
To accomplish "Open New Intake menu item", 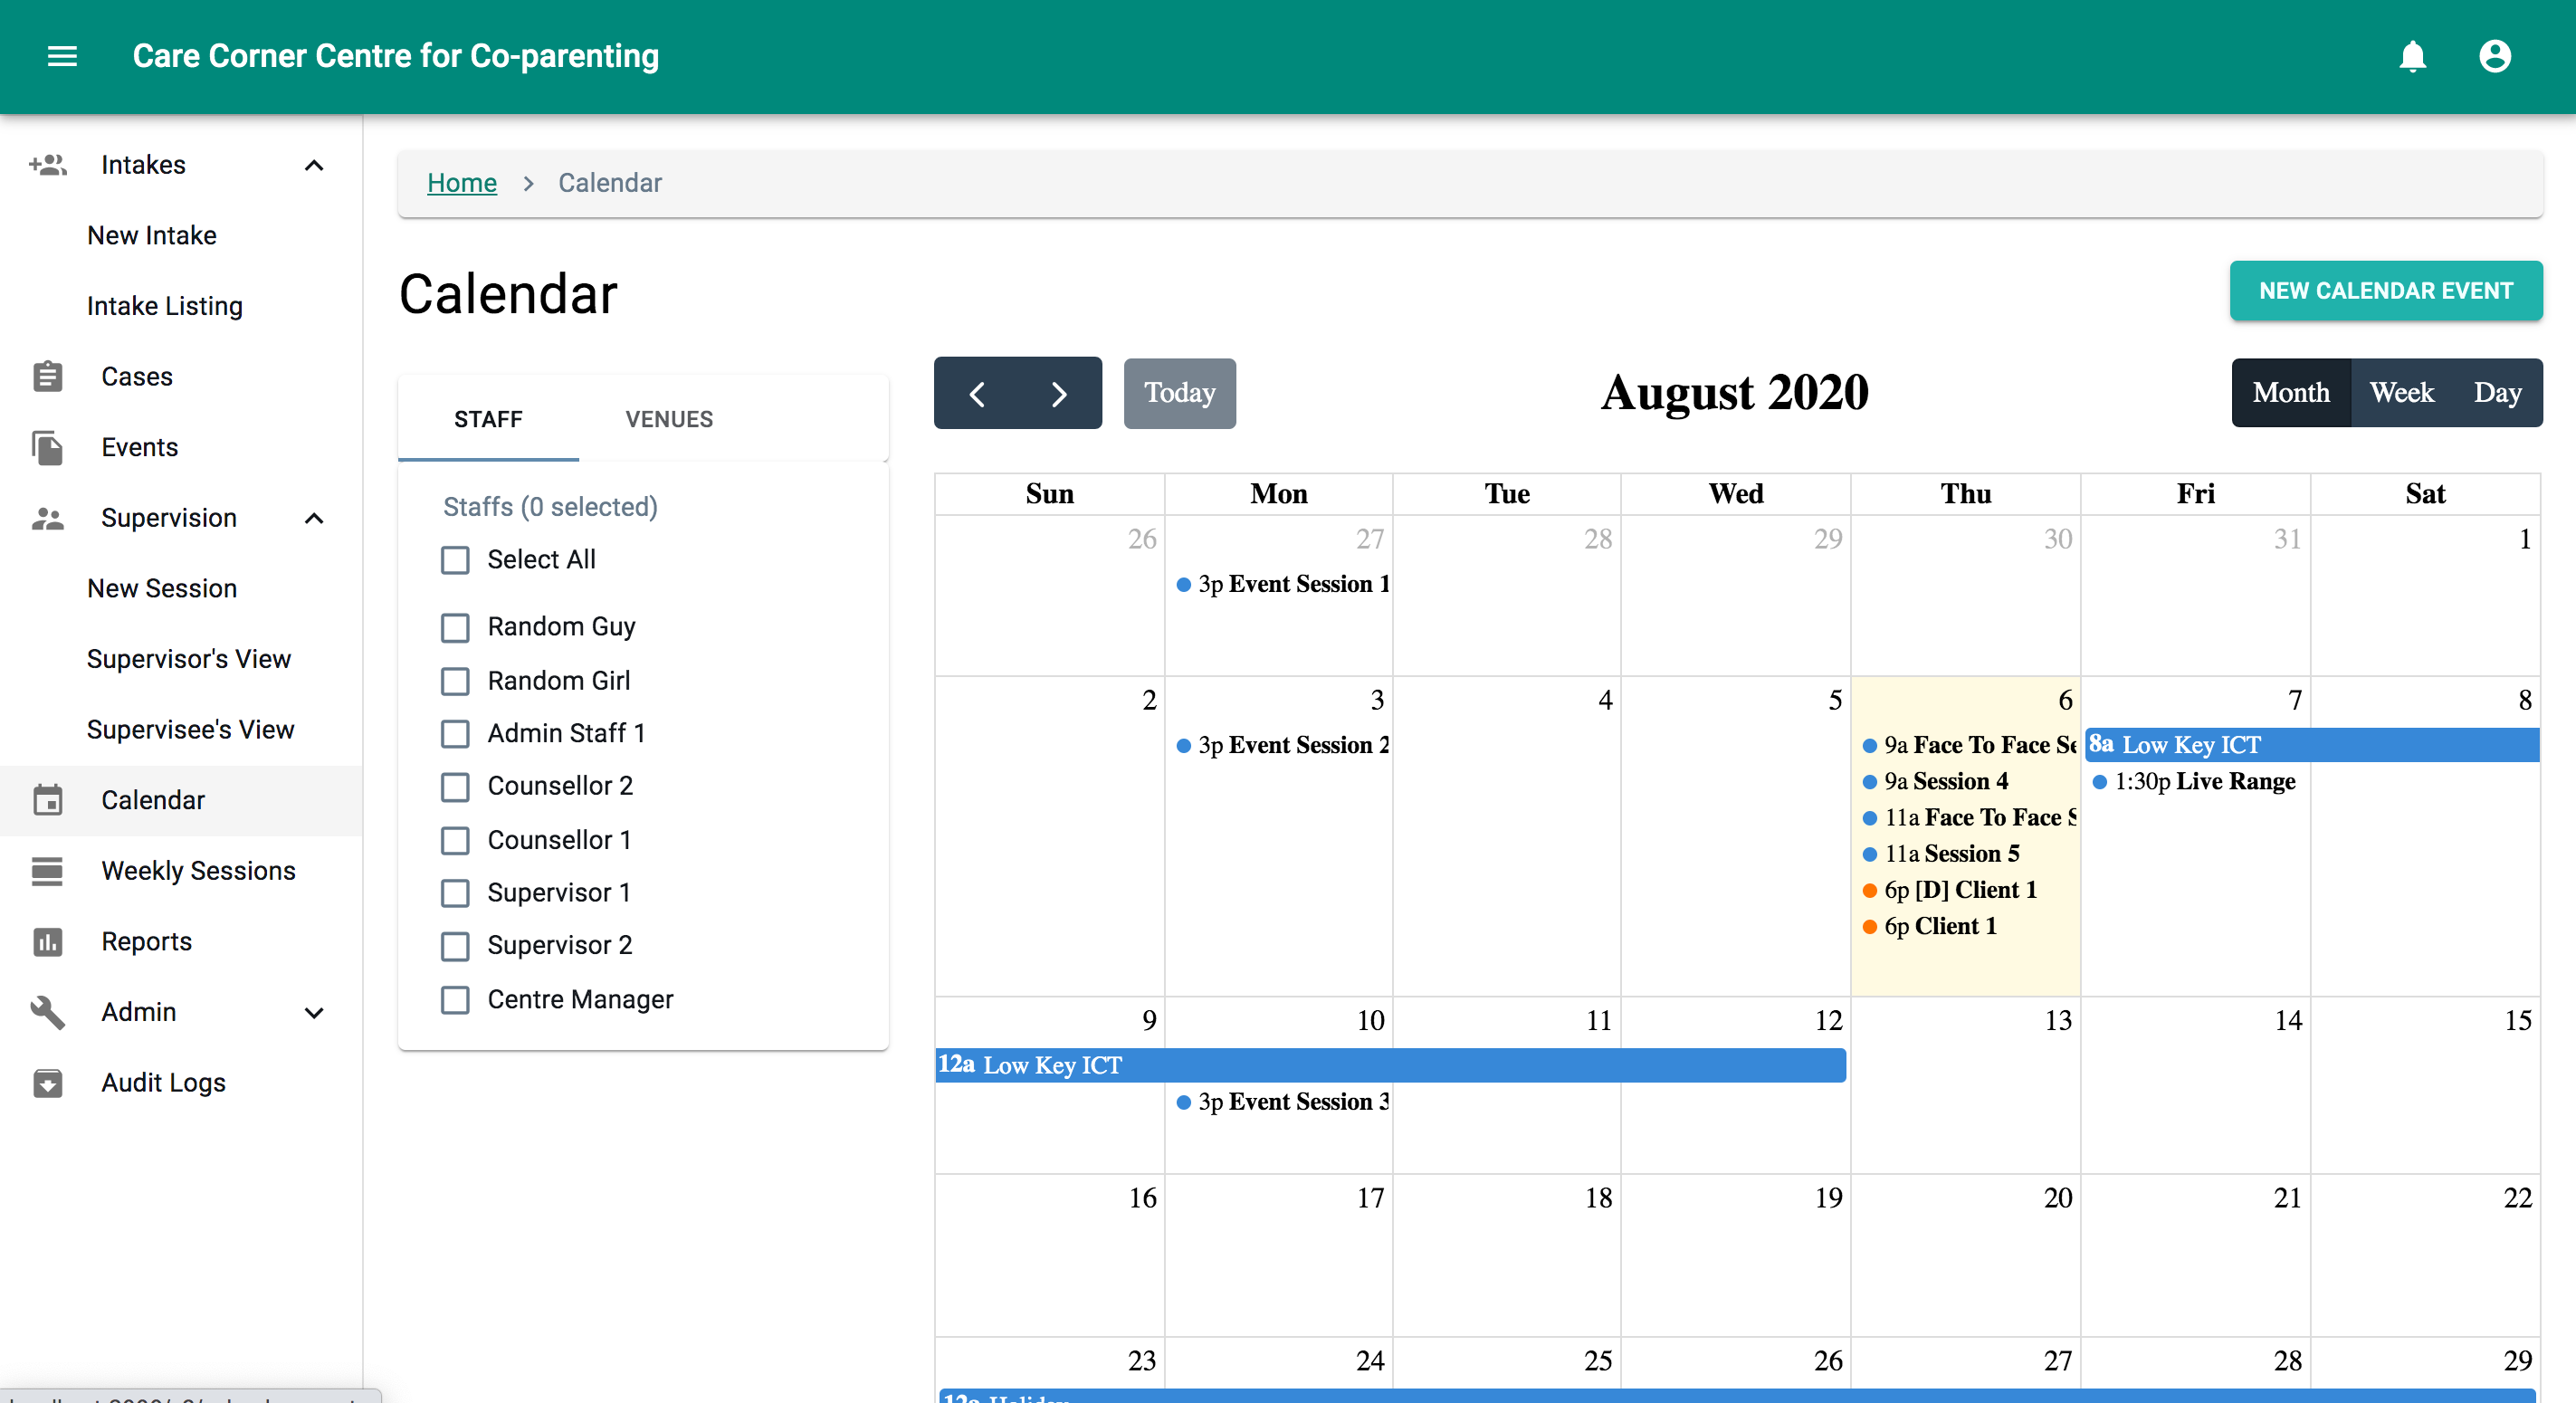I will pos(152,235).
